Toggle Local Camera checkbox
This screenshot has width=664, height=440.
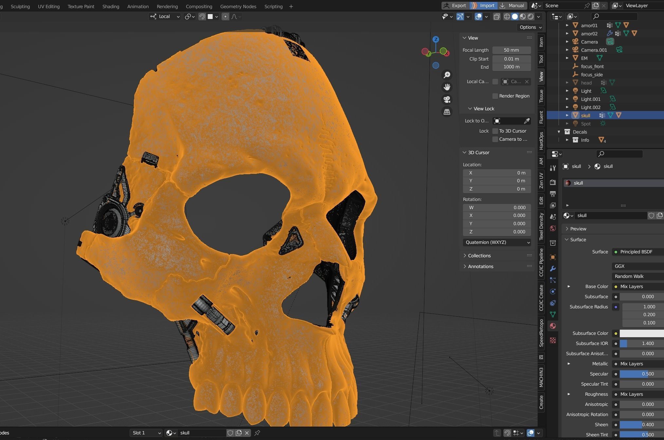(495, 82)
